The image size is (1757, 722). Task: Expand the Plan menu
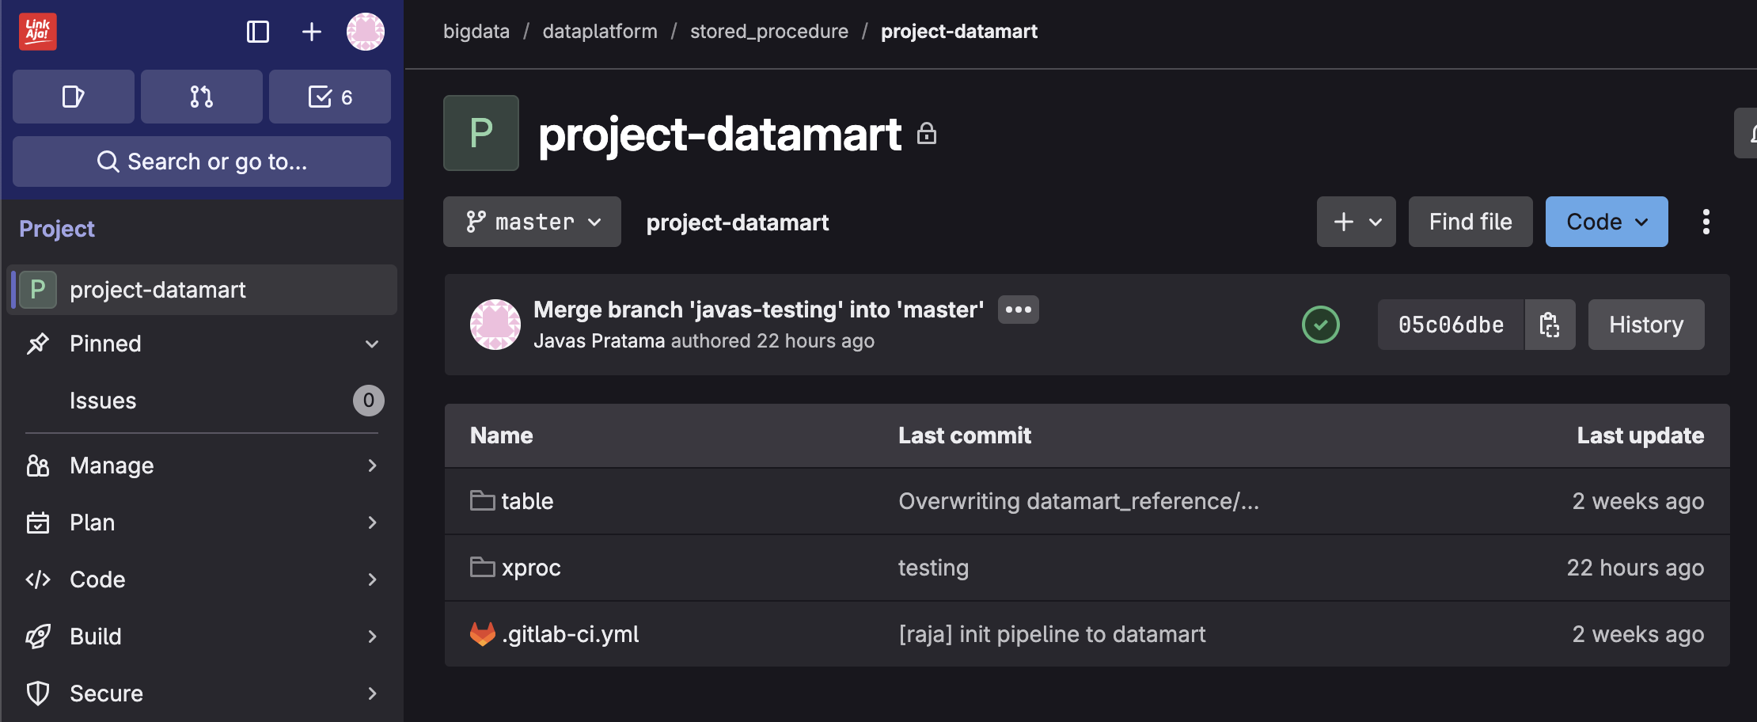202,522
